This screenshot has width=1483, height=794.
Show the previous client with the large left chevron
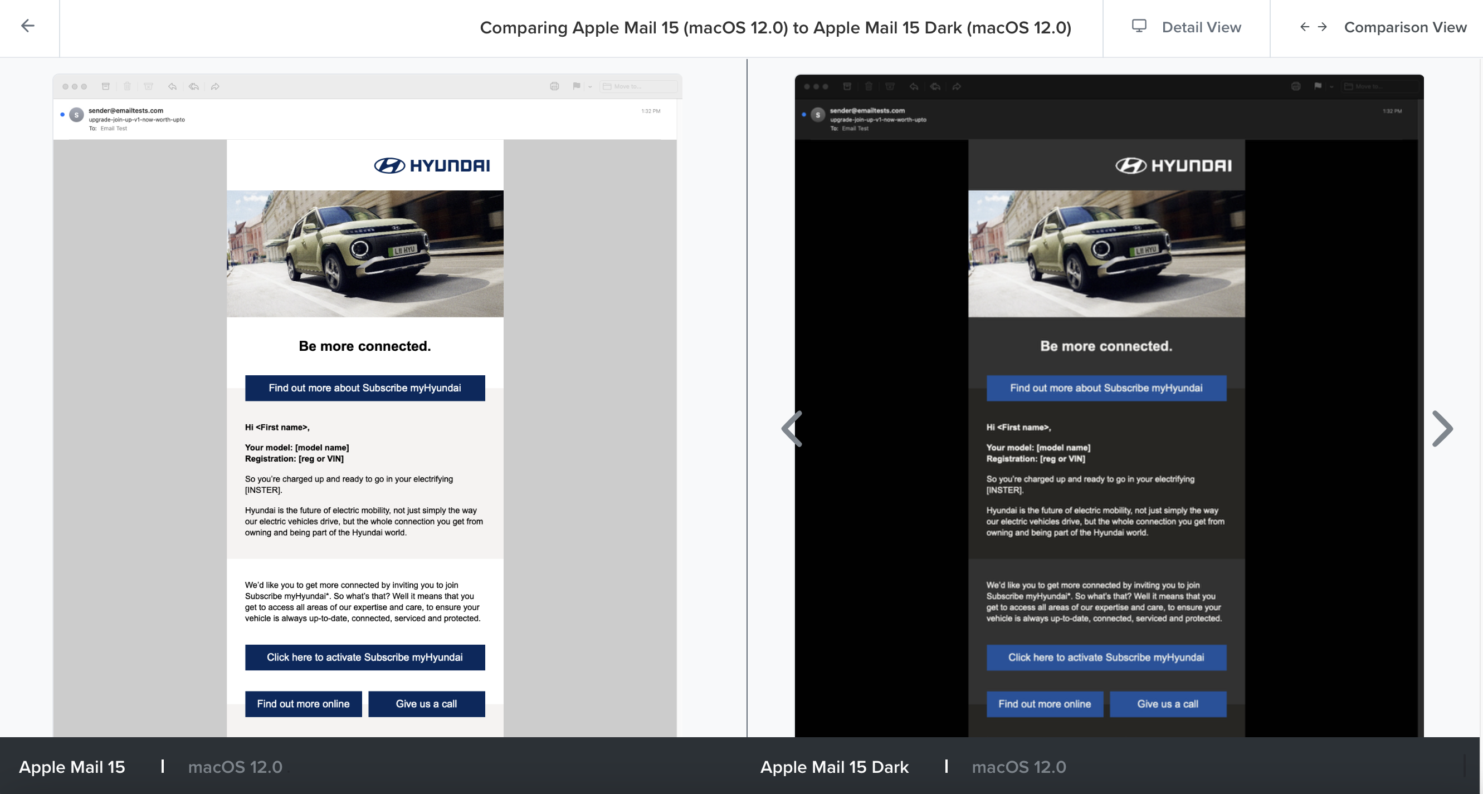tap(792, 429)
